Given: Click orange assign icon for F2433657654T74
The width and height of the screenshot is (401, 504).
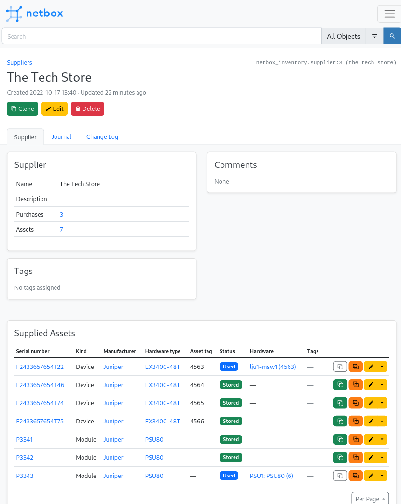Looking at the screenshot, I should (x=356, y=403).
